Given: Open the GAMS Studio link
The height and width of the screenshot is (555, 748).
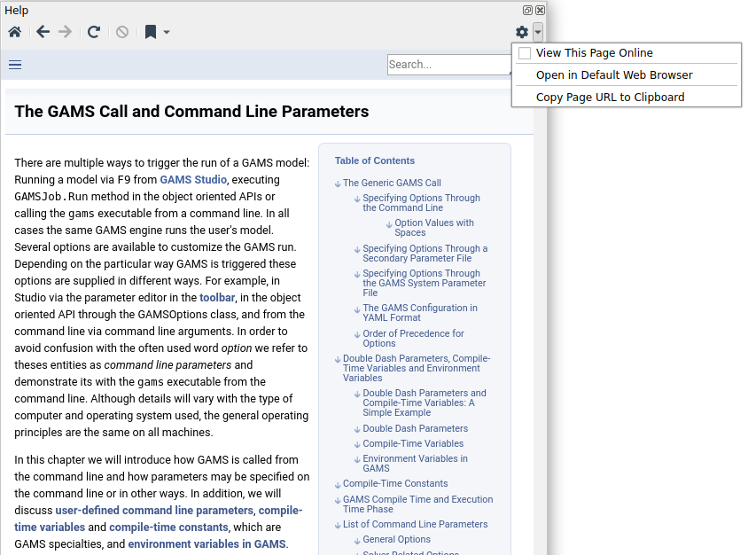Looking at the screenshot, I should [x=193, y=179].
